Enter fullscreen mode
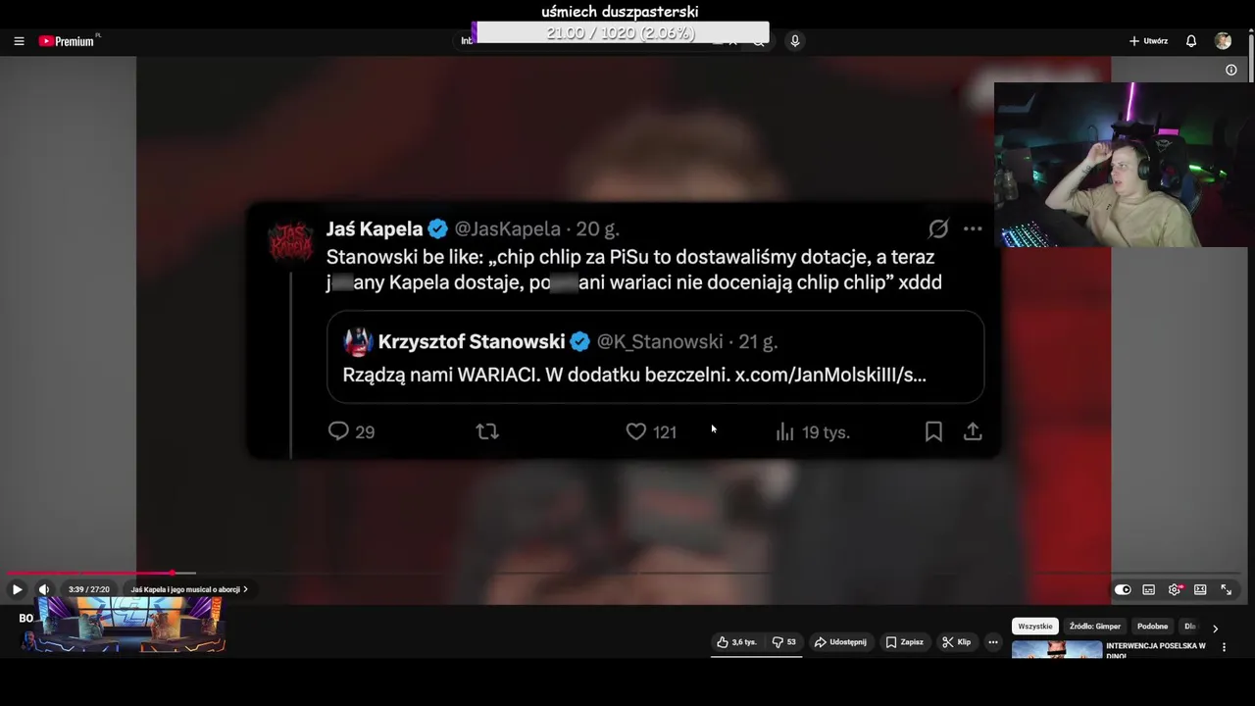Viewport: 1255px width, 706px height. click(1226, 589)
